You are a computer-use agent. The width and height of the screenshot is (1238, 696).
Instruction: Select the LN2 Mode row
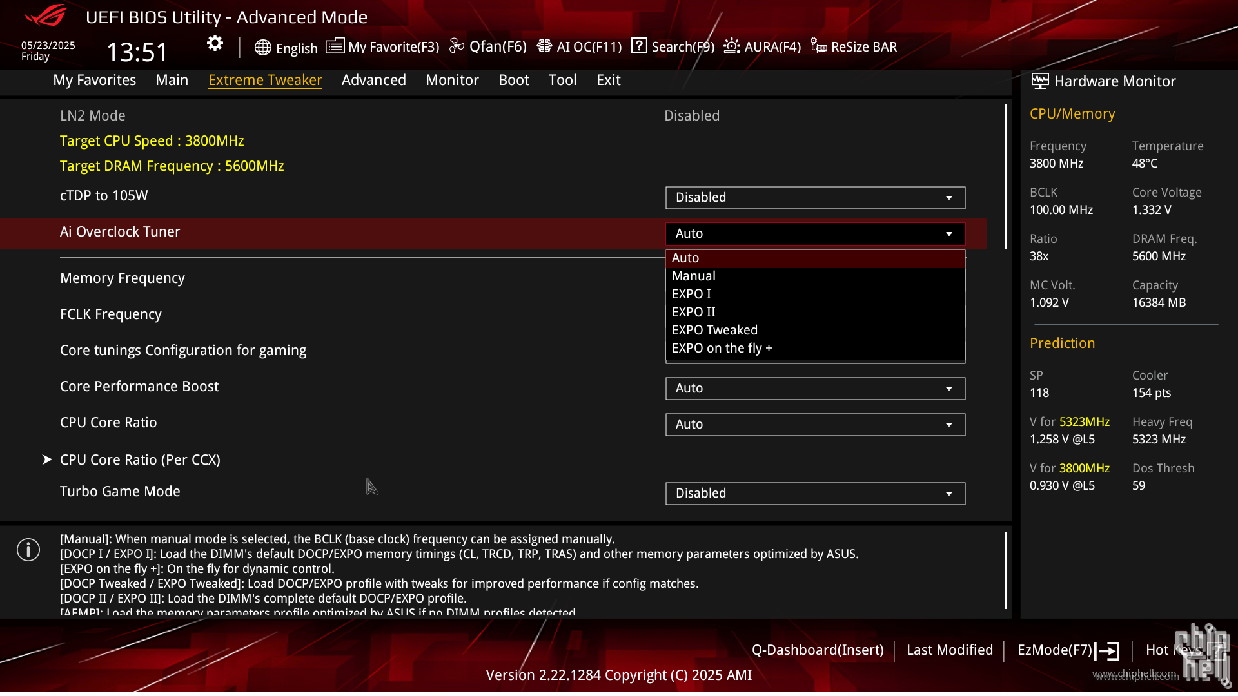493,116
